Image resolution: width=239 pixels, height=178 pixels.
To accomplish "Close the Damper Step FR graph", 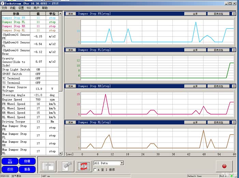I will point(234,14).
